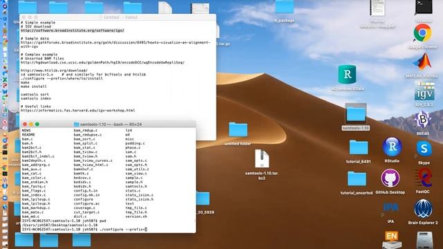Select the IPA desktop icon
This screenshot has width=443, height=249.
390,208
